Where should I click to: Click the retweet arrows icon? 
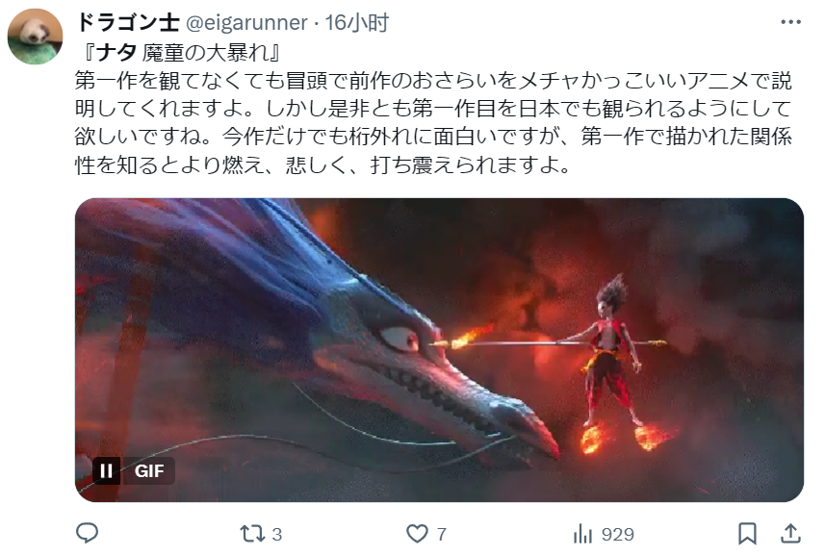point(252,534)
